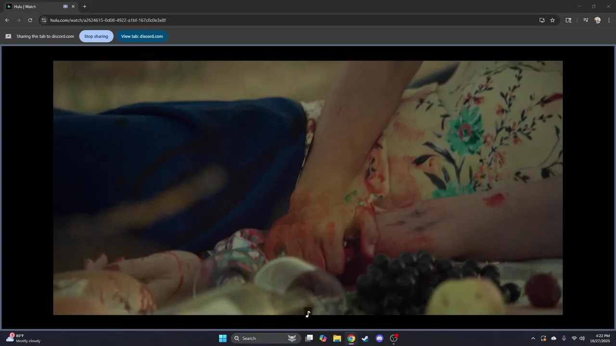Click the Sharing this tab cast icon
616x346 pixels.
[8, 36]
